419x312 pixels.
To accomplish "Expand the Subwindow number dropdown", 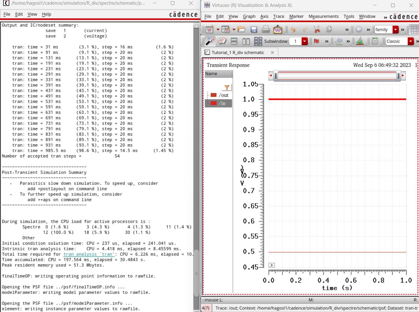I will click(305, 41).
